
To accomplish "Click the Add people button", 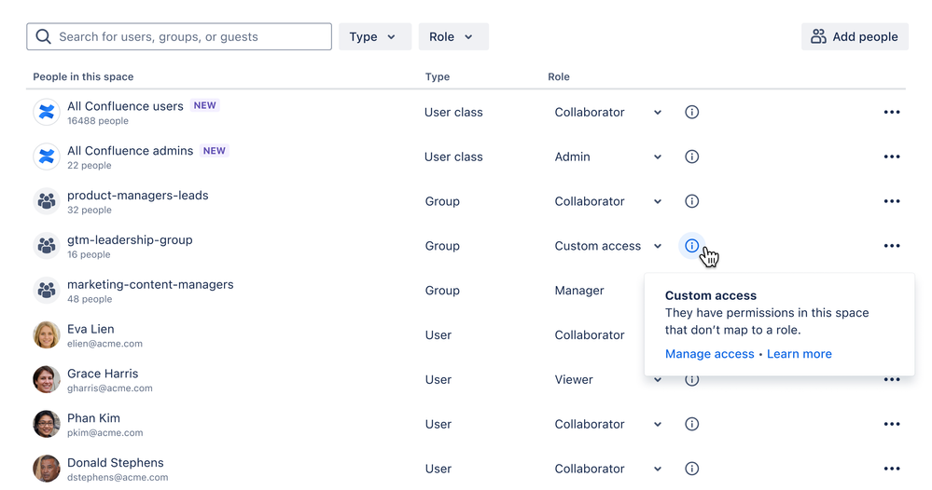I will (855, 37).
